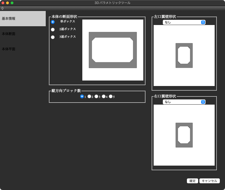
Task: Click the 左口翼壁形状 preview image
Action: [184, 56]
